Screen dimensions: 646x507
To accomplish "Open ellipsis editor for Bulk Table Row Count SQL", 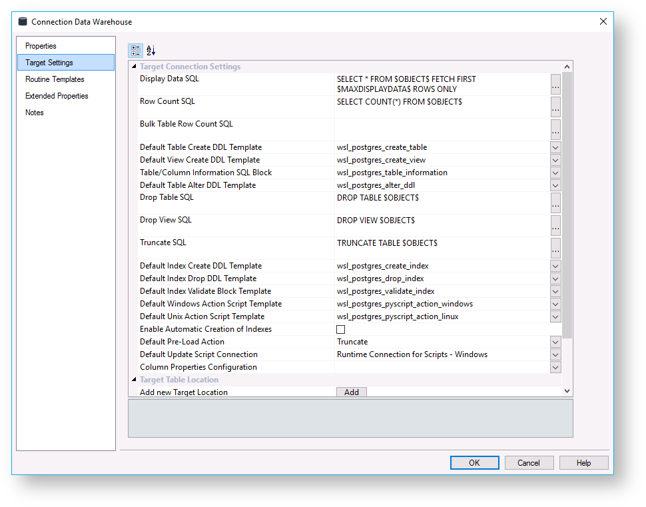I will 555,130.
